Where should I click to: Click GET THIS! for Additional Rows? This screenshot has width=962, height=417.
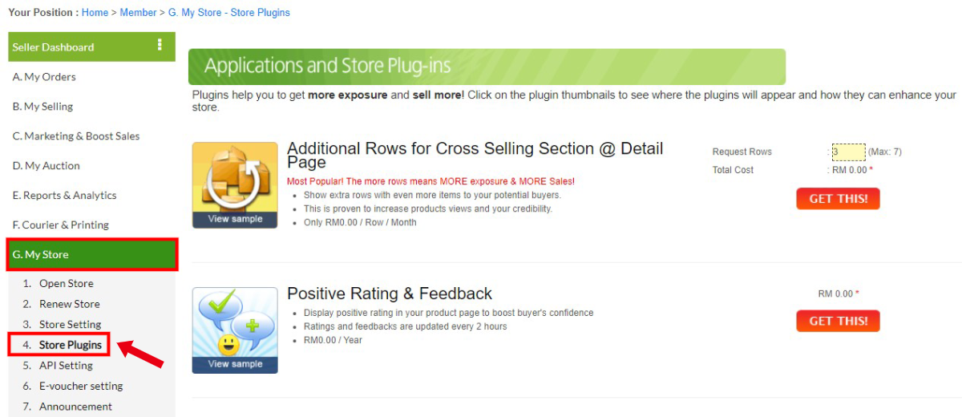pyautogui.click(x=838, y=199)
